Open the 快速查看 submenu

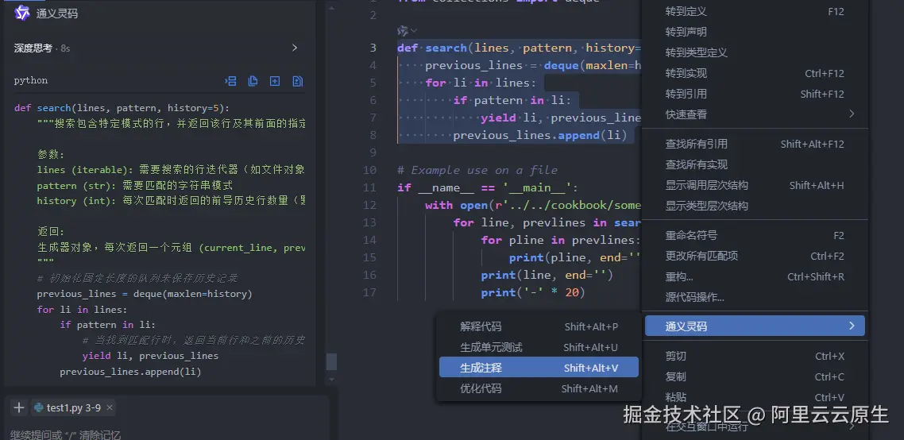coord(755,114)
